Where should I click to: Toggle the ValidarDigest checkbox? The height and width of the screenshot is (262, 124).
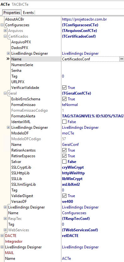pos(64,196)
